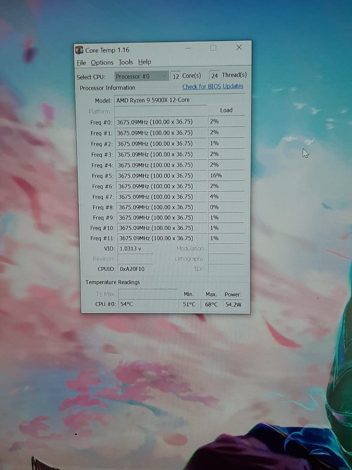Click the VID value 1.0313 v
The image size is (352, 470).
[x=135, y=249]
